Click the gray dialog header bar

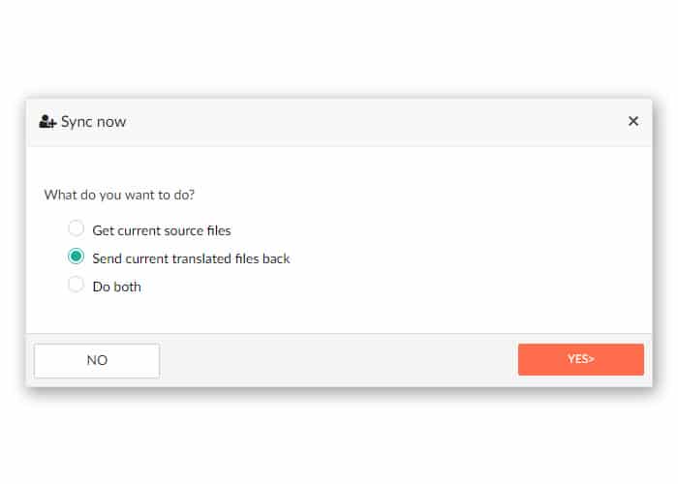point(339,123)
